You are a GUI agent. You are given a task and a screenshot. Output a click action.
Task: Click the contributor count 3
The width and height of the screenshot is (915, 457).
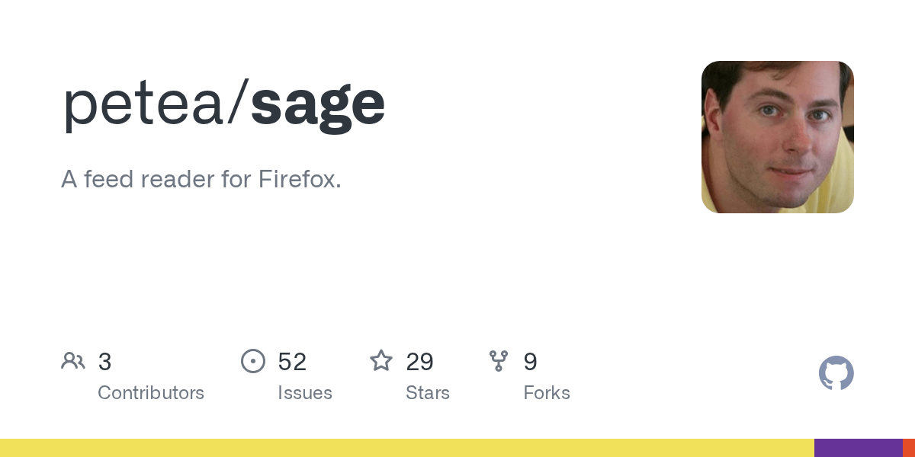(105, 362)
